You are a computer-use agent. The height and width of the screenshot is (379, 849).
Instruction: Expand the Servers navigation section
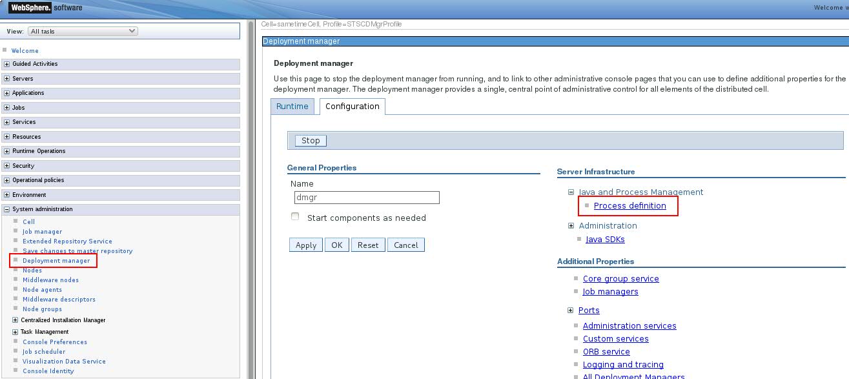pos(6,79)
